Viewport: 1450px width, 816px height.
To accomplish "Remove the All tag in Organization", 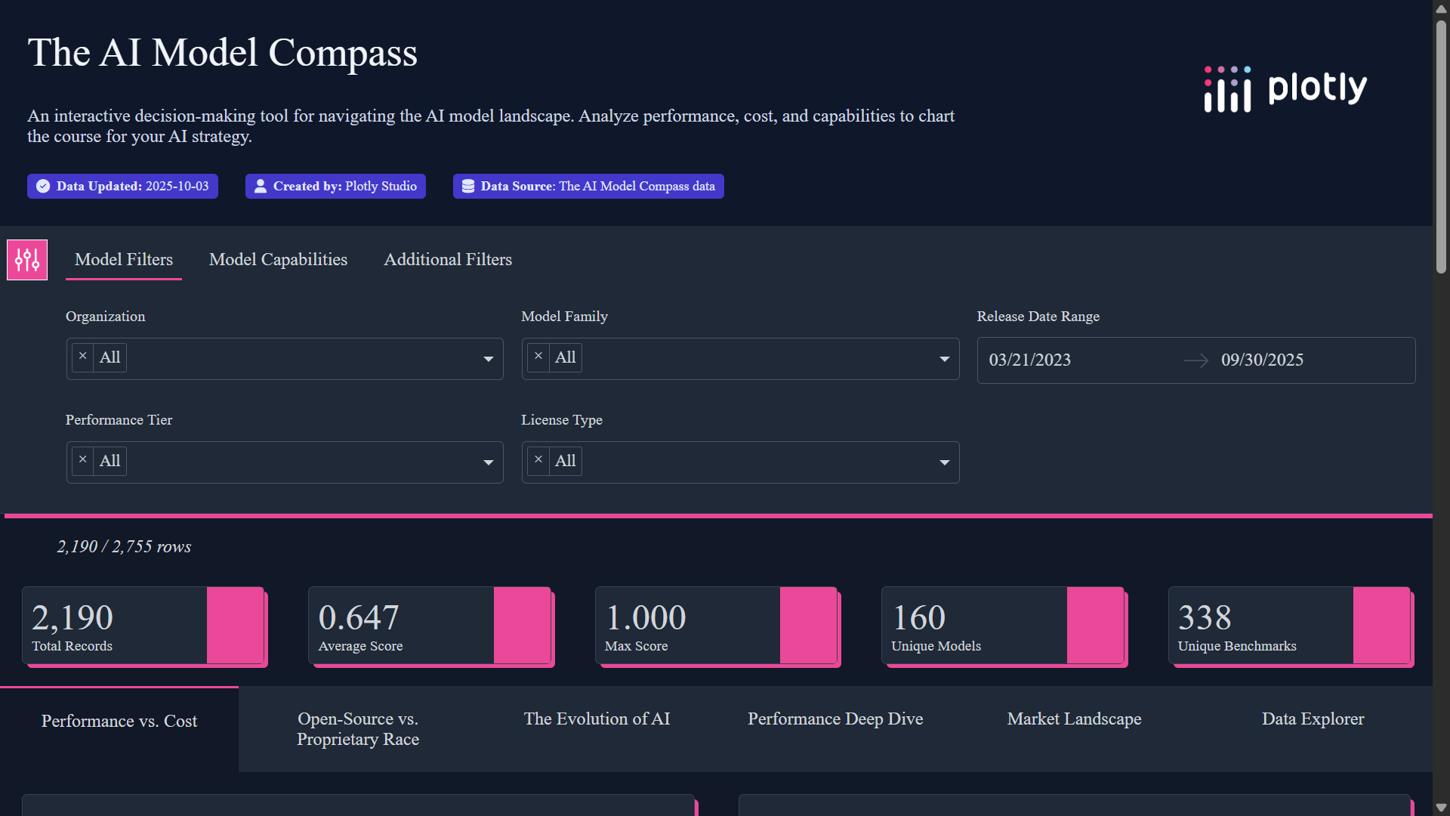I will pyautogui.click(x=83, y=357).
